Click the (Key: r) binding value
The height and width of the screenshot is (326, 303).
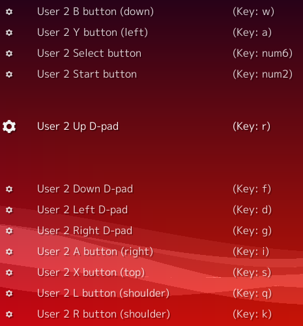tap(252, 126)
